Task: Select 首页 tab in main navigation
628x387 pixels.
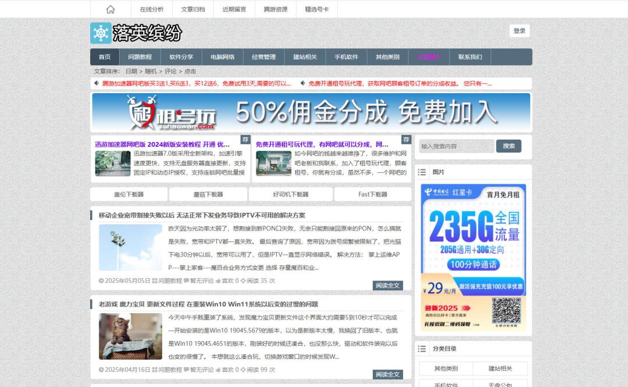Action: tap(105, 57)
